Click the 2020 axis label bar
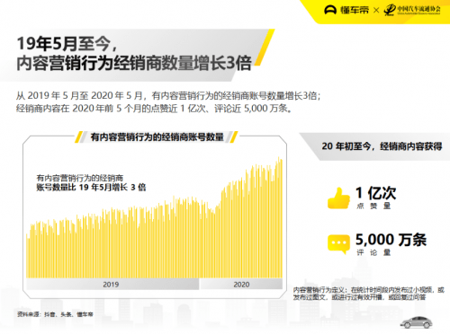Image resolution: width=450 pixels, height=334 pixels. click(x=241, y=284)
